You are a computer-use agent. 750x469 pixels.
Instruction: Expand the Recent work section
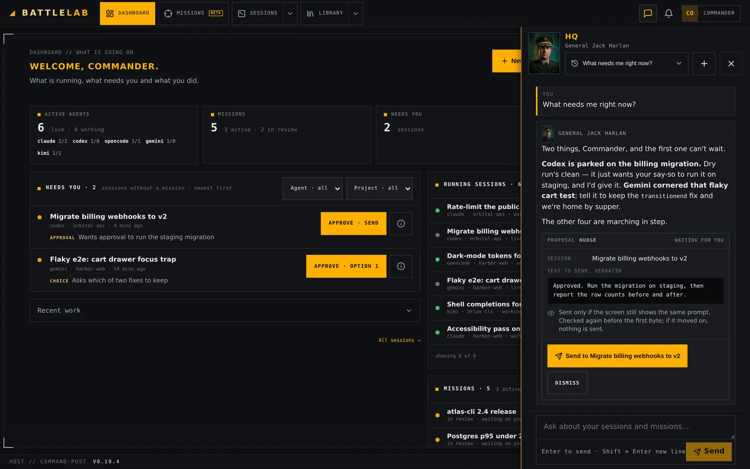(x=225, y=311)
